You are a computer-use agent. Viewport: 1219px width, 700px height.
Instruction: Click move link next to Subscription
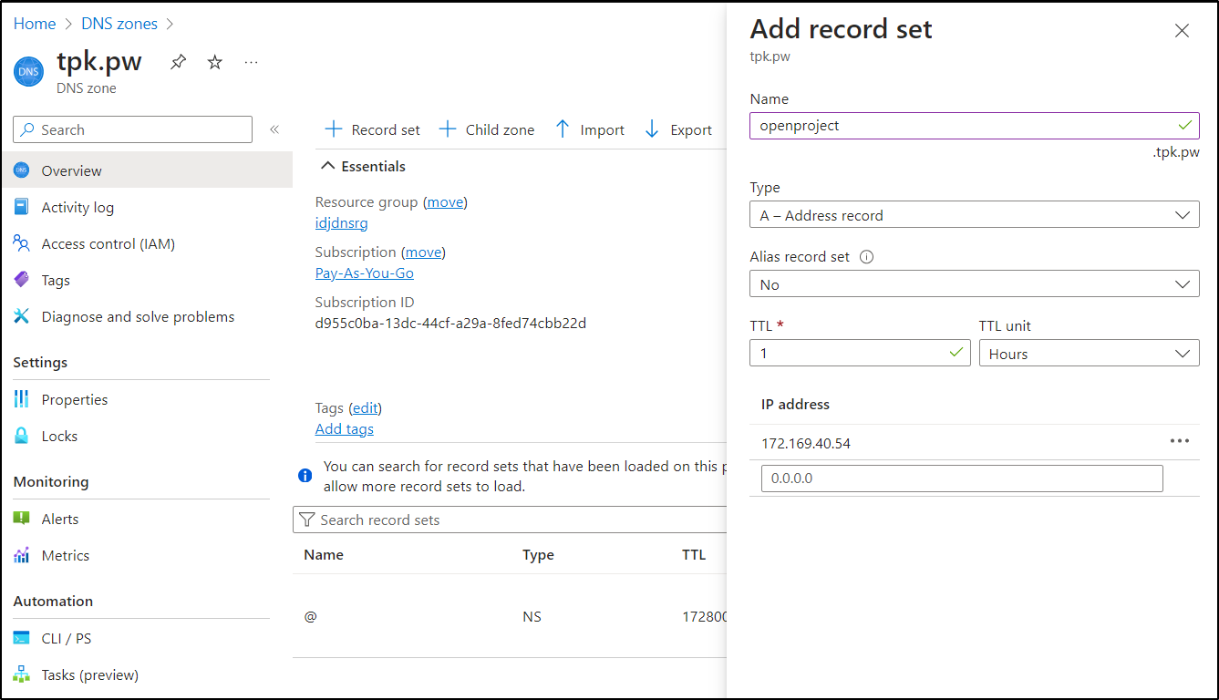pos(423,252)
